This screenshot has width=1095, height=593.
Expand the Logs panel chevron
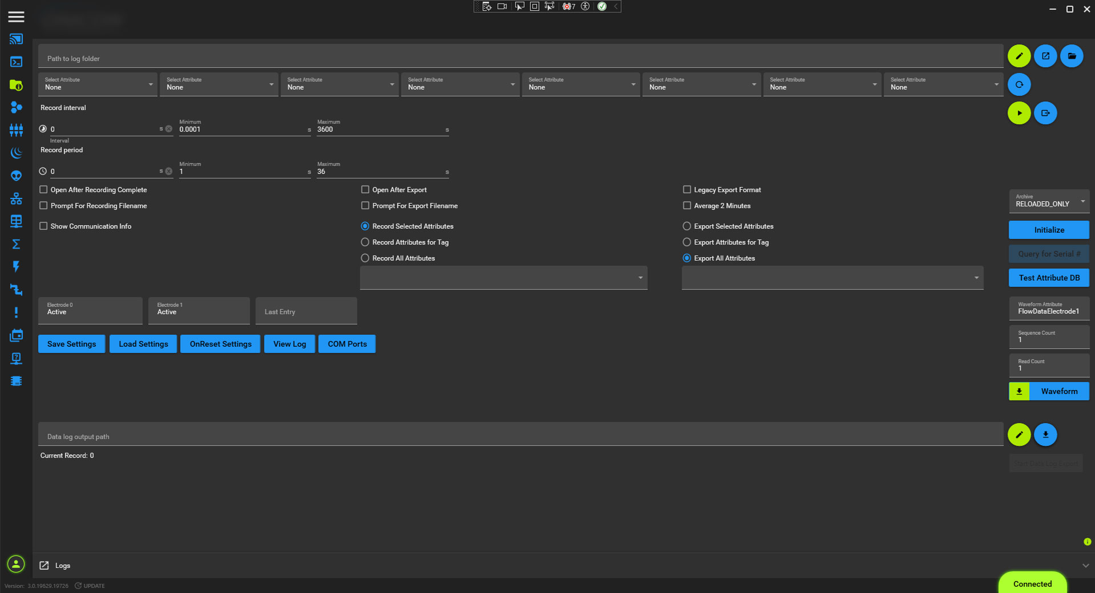pos(1085,566)
